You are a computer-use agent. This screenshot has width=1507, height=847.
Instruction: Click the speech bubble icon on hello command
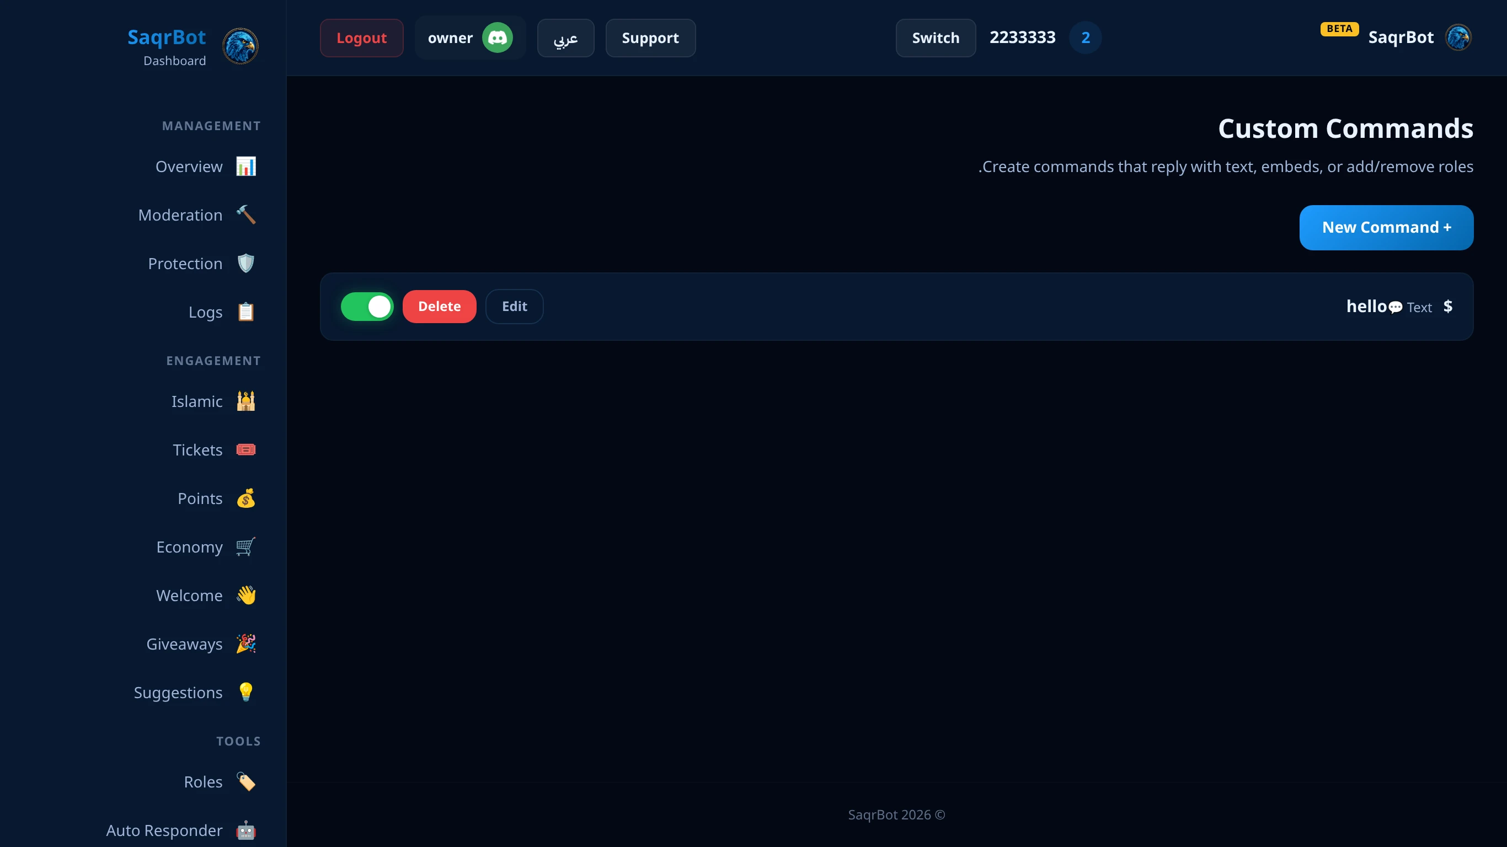pos(1395,307)
